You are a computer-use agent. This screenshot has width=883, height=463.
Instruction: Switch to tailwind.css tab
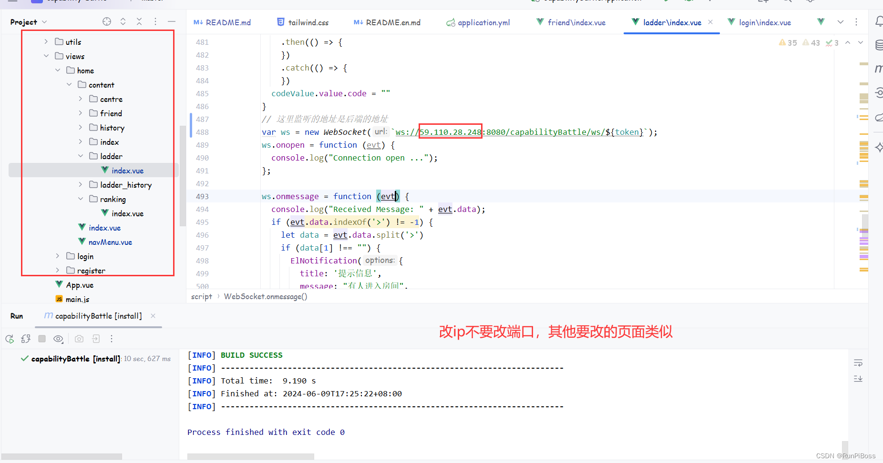303,22
